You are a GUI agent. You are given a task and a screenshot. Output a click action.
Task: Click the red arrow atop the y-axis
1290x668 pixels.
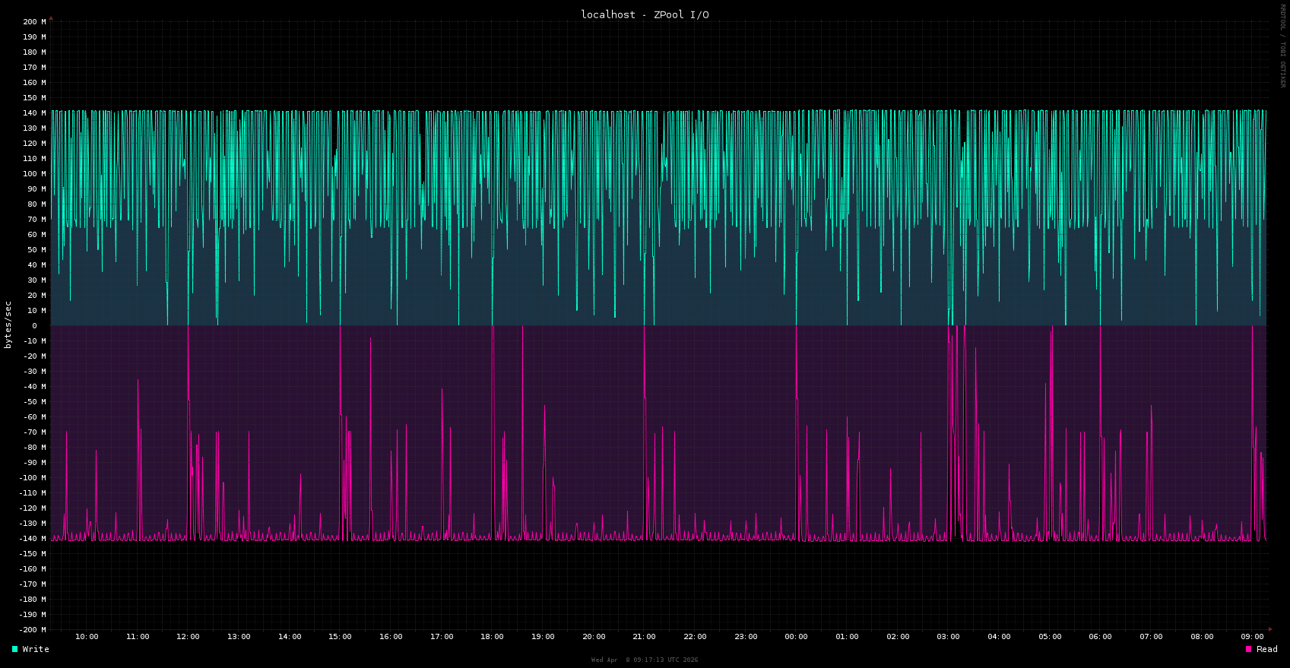click(x=51, y=17)
